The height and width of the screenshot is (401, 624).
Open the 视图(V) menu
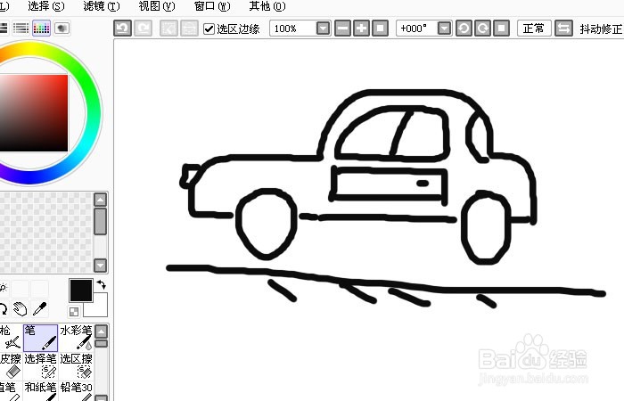157,6
